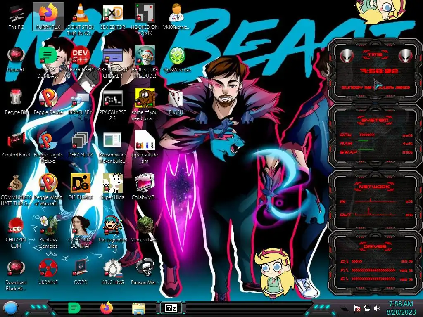Launch the red fuzzy Chuzzle shortcut

click(x=16, y=232)
